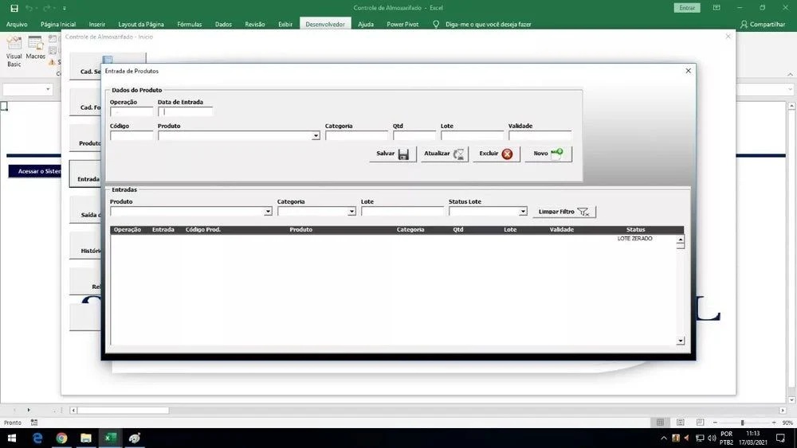Expand the Status Lote dropdown
Viewport: 797px width, 448px height.
pyautogui.click(x=523, y=212)
